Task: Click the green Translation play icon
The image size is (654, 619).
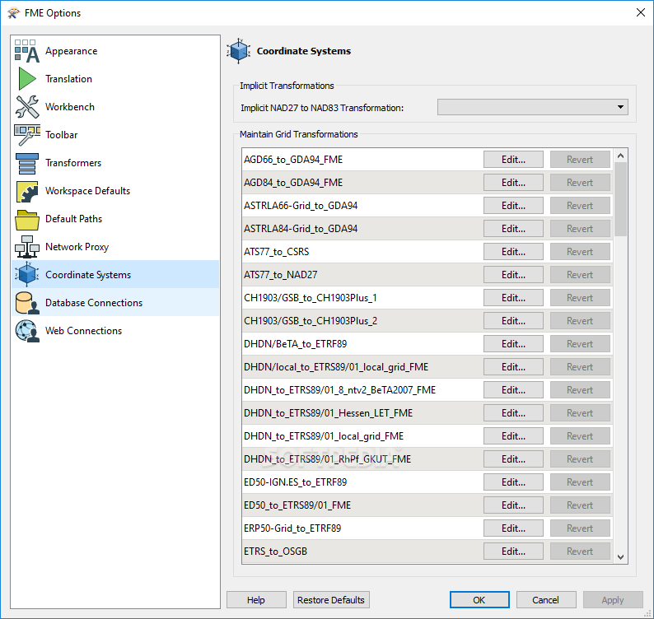Action: [27, 79]
